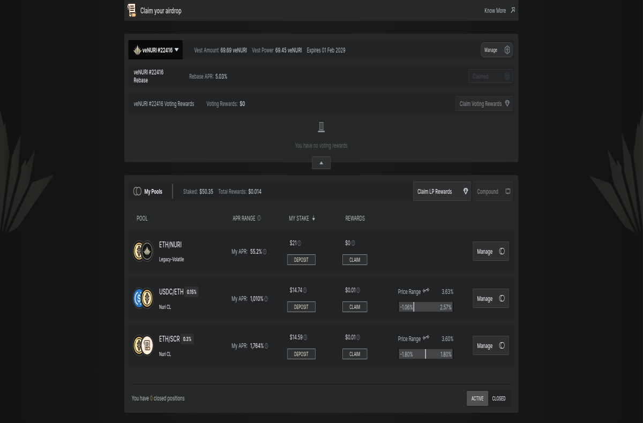The width and height of the screenshot is (643, 423).
Task: Collapse the veNURI panel with the up arrow
Action: (321, 163)
